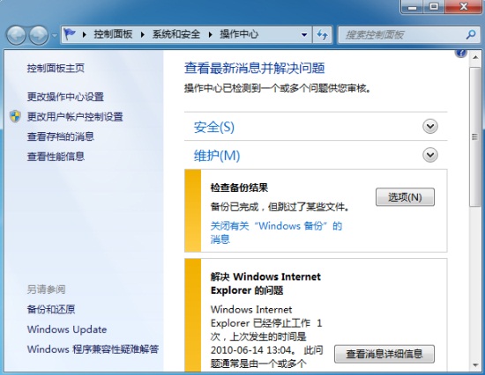Select 操作中心 breadcrumb in address bar
Viewport: 485px width, 375px height.
239,34
